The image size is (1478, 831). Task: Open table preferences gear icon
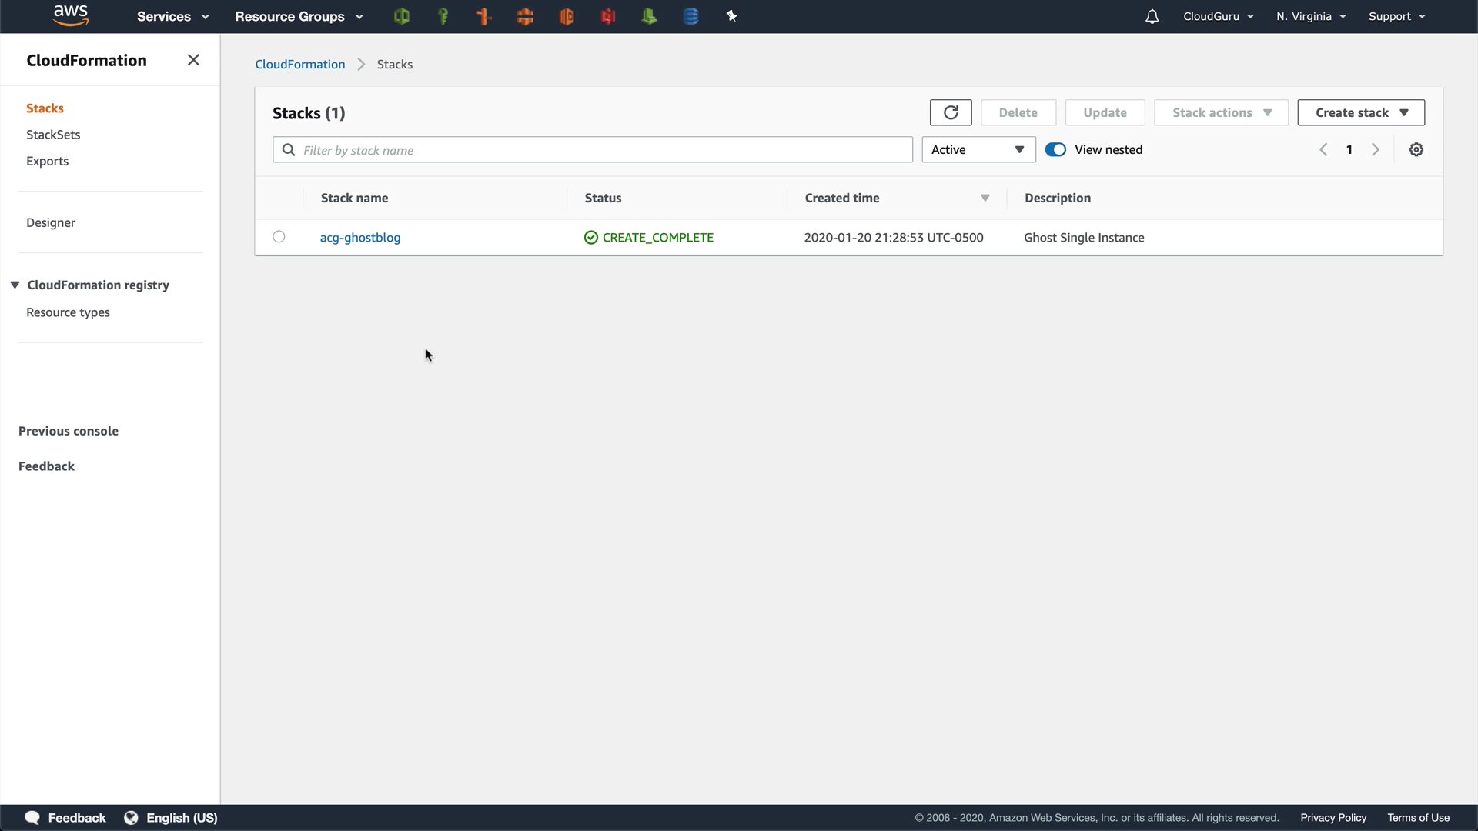[x=1416, y=149]
